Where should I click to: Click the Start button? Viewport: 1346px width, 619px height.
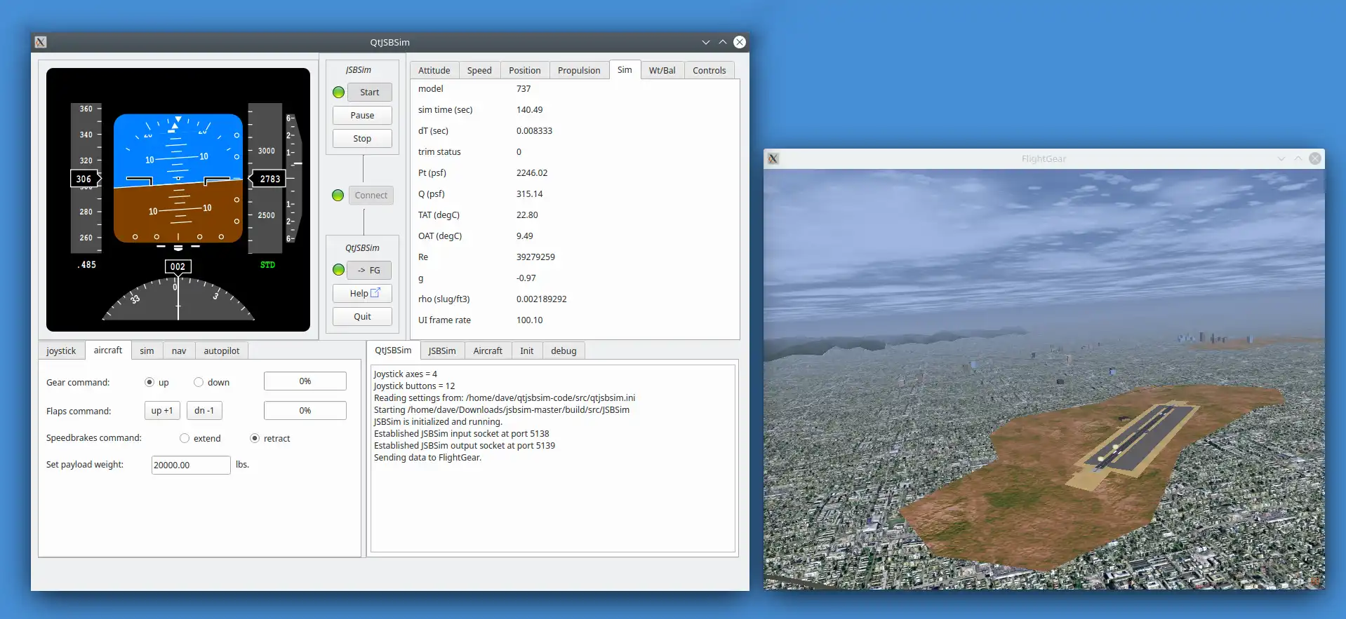click(x=369, y=93)
